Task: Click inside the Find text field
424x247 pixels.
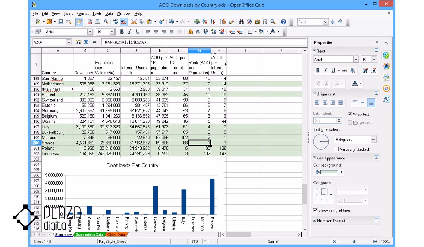Action: pos(310,22)
